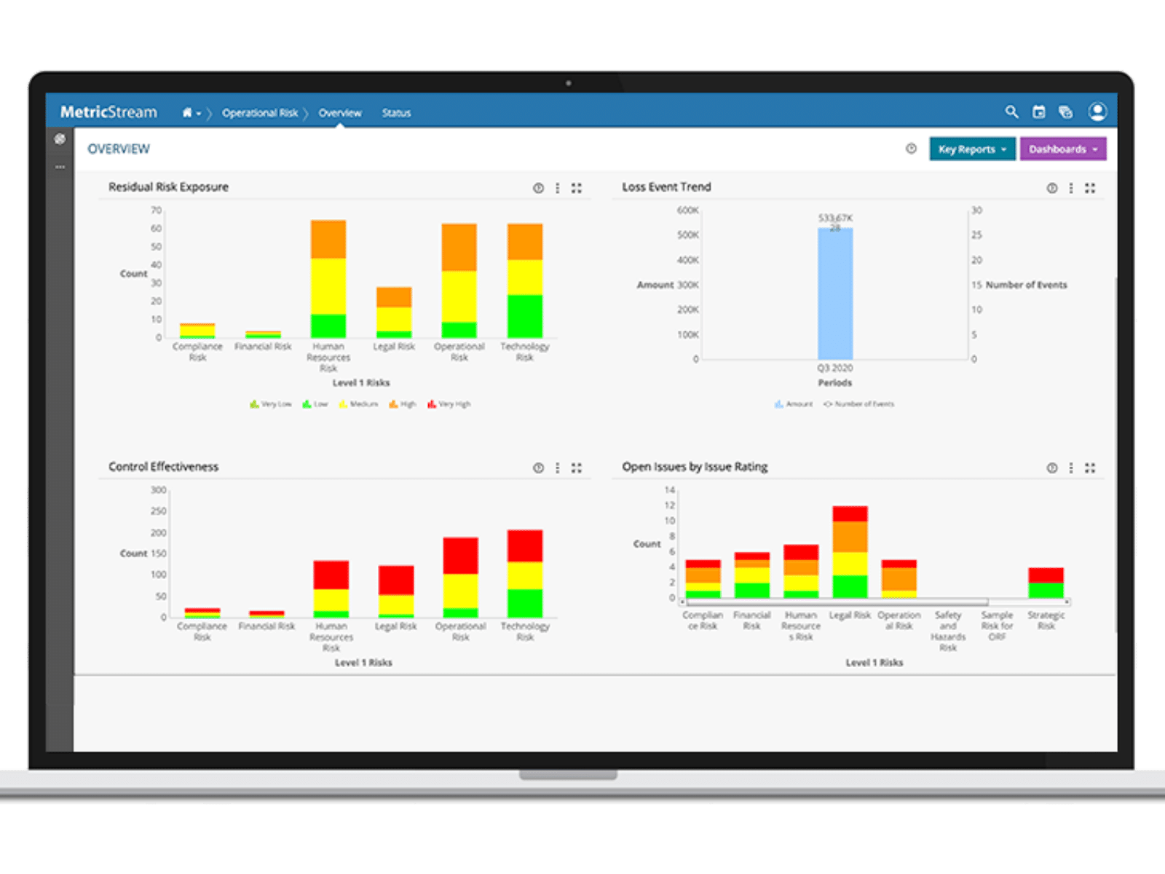This screenshot has height=874, width=1165.
Task: Maximize Loss Event Trend chart
Action: [1090, 188]
